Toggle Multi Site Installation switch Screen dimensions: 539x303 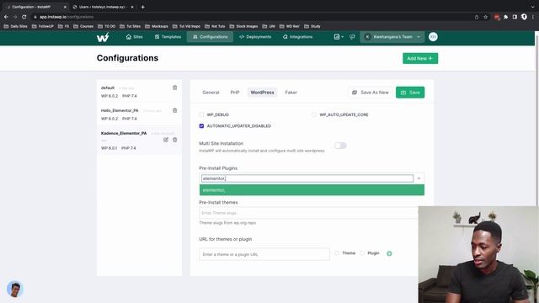[x=340, y=146]
